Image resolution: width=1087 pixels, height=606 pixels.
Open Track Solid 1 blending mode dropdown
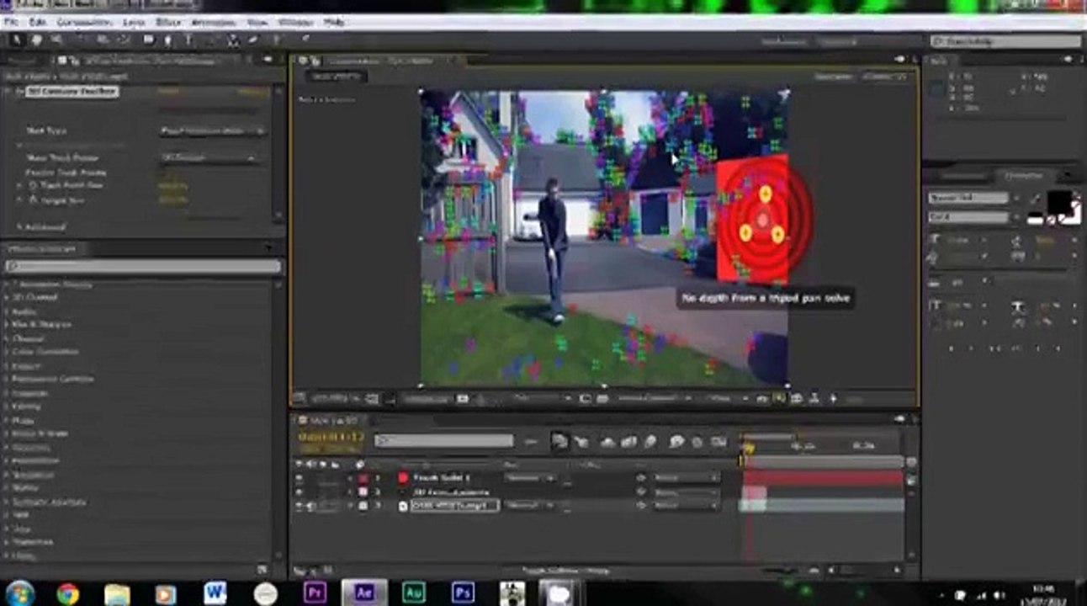[x=530, y=477]
